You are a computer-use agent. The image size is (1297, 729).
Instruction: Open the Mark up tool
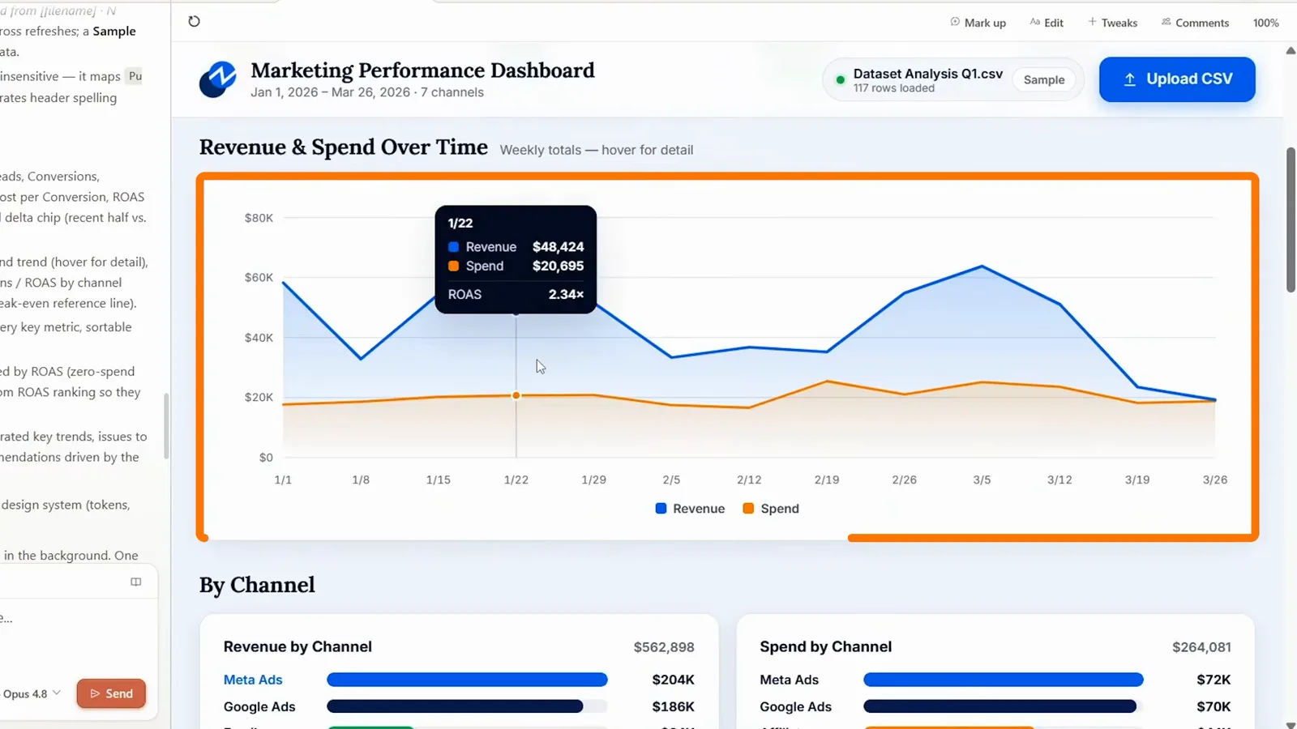(978, 23)
